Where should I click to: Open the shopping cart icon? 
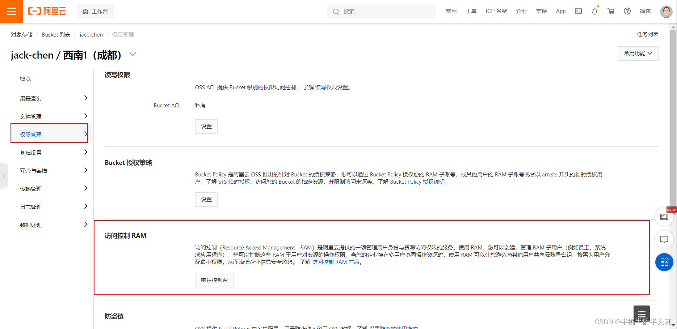pos(611,11)
